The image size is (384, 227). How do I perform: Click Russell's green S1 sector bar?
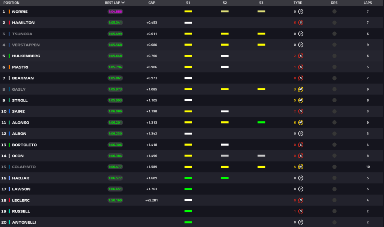188,211
